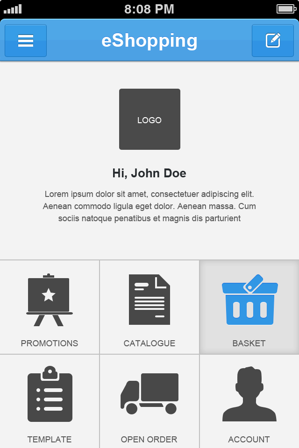299x448 pixels.
Task: Tap the Lorem ipsum description text
Action: pyautogui.click(x=149, y=206)
